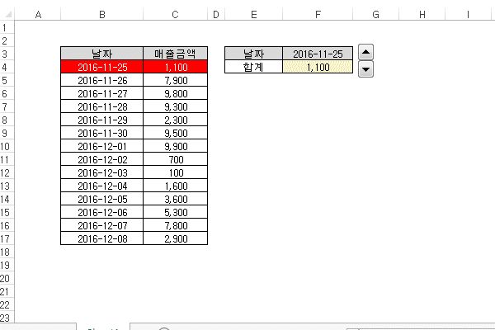The height and width of the screenshot is (330, 495).
Task: Select cell with amount 7,900
Action: [x=175, y=80]
